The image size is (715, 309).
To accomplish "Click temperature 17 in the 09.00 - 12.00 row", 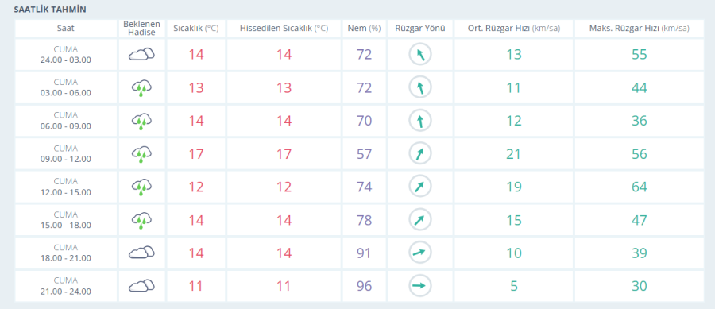I will tap(196, 154).
